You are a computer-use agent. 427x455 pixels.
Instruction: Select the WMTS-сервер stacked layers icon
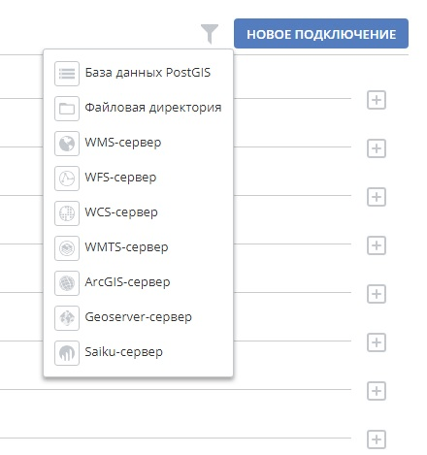point(67,248)
